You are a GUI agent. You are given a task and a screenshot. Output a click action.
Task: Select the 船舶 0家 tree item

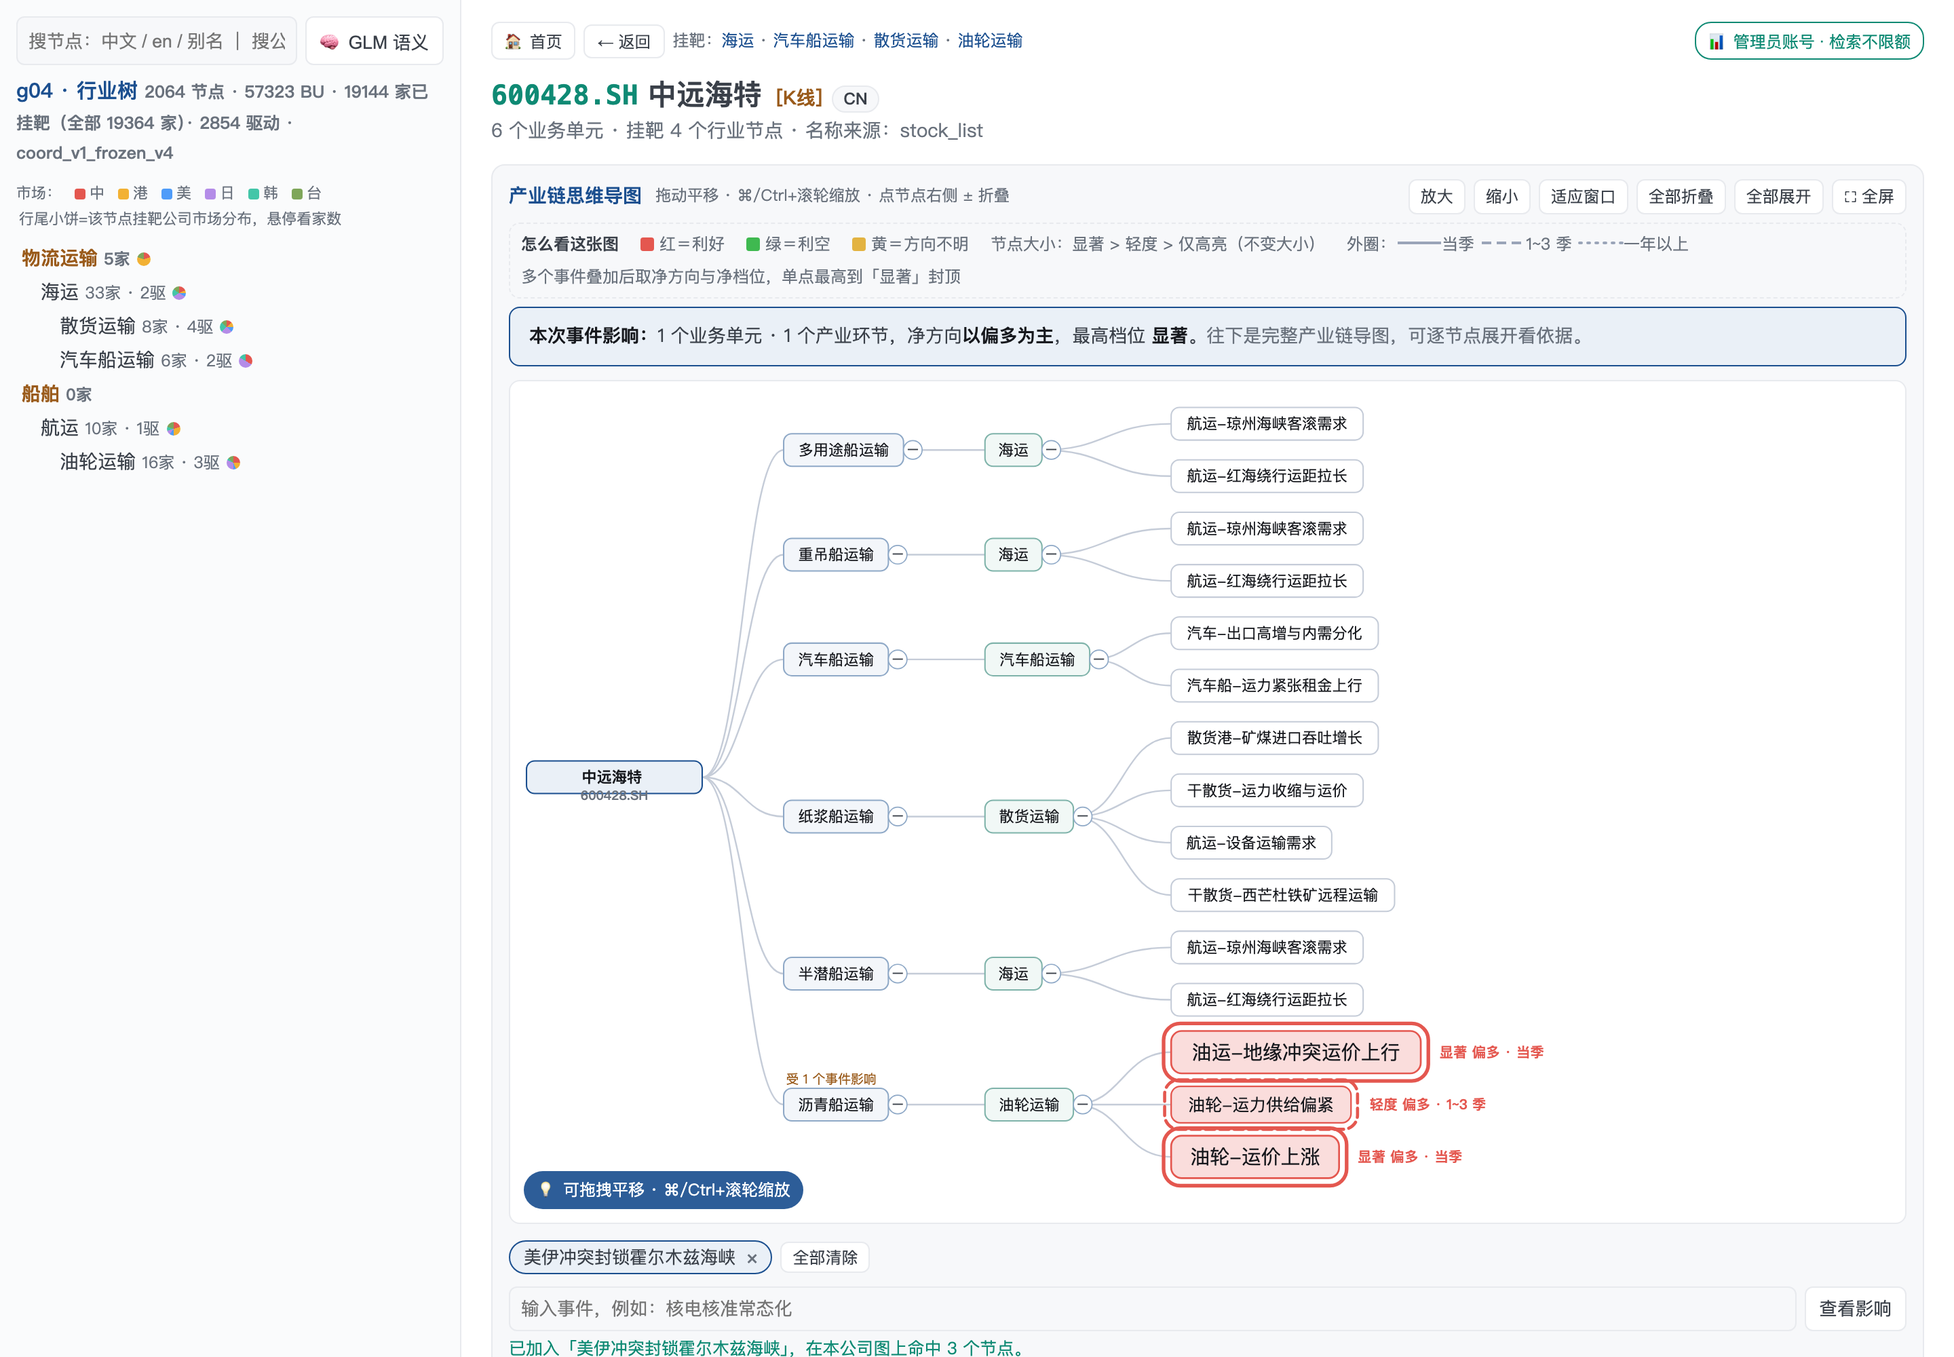pyautogui.click(x=56, y=394)
